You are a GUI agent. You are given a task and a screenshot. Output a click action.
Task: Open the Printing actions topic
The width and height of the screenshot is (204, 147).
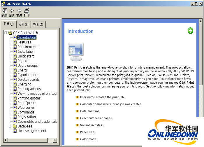point(29,89)
